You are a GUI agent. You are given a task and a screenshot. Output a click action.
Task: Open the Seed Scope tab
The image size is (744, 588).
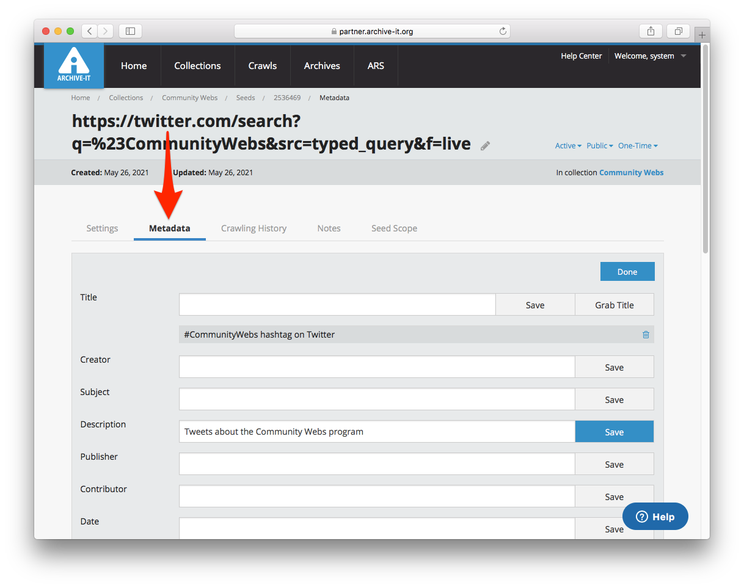point(394,228)
